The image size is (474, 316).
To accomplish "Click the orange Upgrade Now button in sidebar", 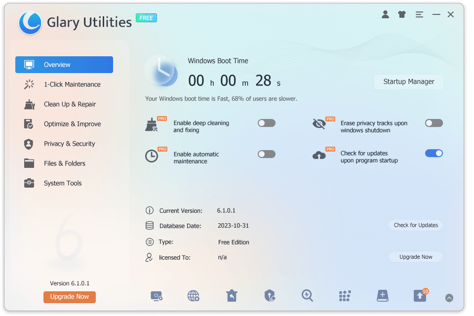I will pyautogui.click(x=69, y=297).
